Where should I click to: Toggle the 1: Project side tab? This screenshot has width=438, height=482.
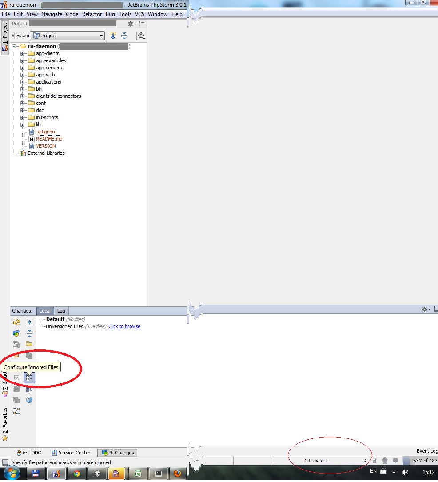tap(5, 37)
